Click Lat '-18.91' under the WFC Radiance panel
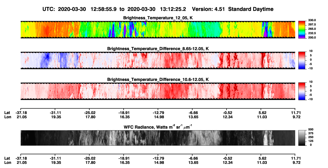The height and width of the screenshot is (168, 328). [124, 158]
